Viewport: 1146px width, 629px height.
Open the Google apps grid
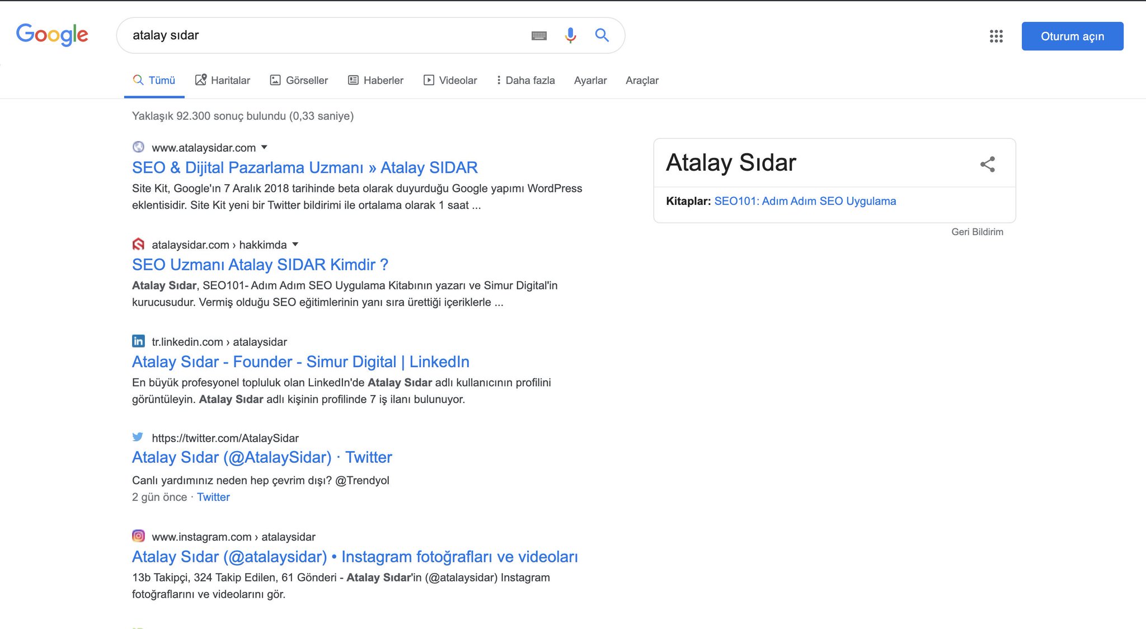(x=995, y=36)
